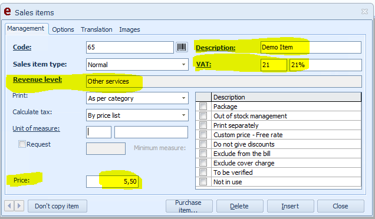
Task: Follow the Code label link
Action: (x=22, y=47)
